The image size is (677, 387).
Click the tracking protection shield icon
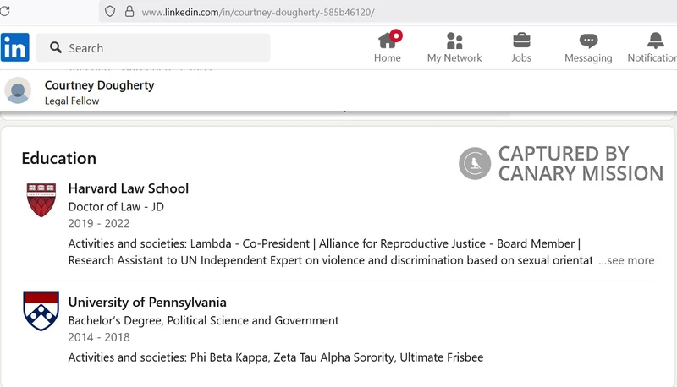click(109, 12)
